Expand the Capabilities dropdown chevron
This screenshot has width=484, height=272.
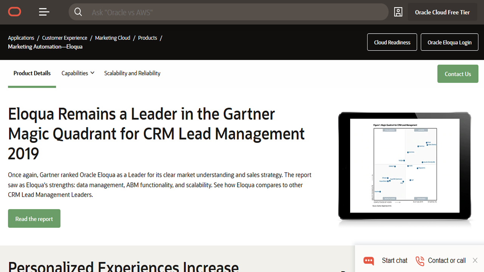(92, 73)
